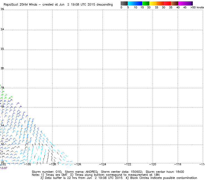Click legend tick label 25
The image size is (205, 180).
(x=157, y=7)
